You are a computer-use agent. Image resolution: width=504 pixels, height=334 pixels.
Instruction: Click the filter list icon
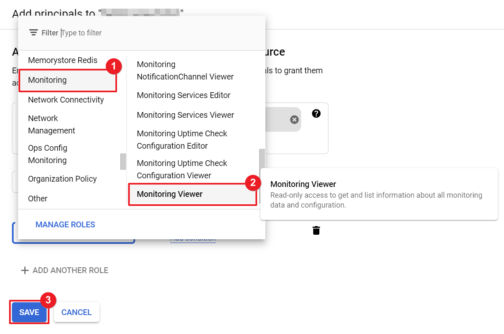(x=34, y=33)
